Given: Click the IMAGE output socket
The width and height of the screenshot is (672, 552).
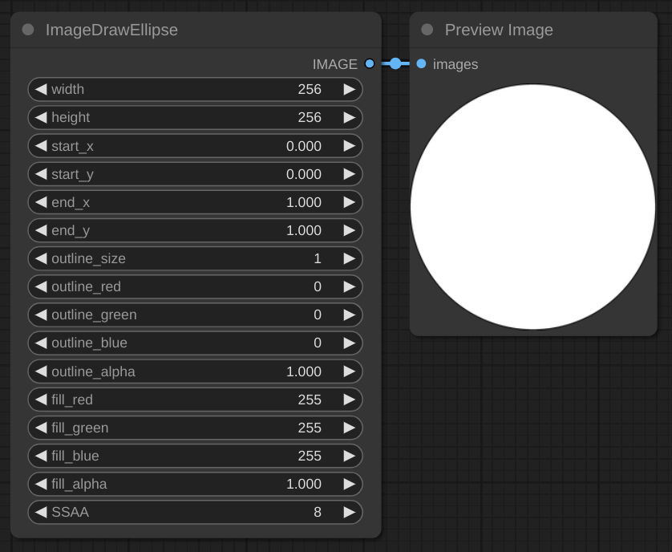Looking at the screenshot, I should tap(369, 64).
